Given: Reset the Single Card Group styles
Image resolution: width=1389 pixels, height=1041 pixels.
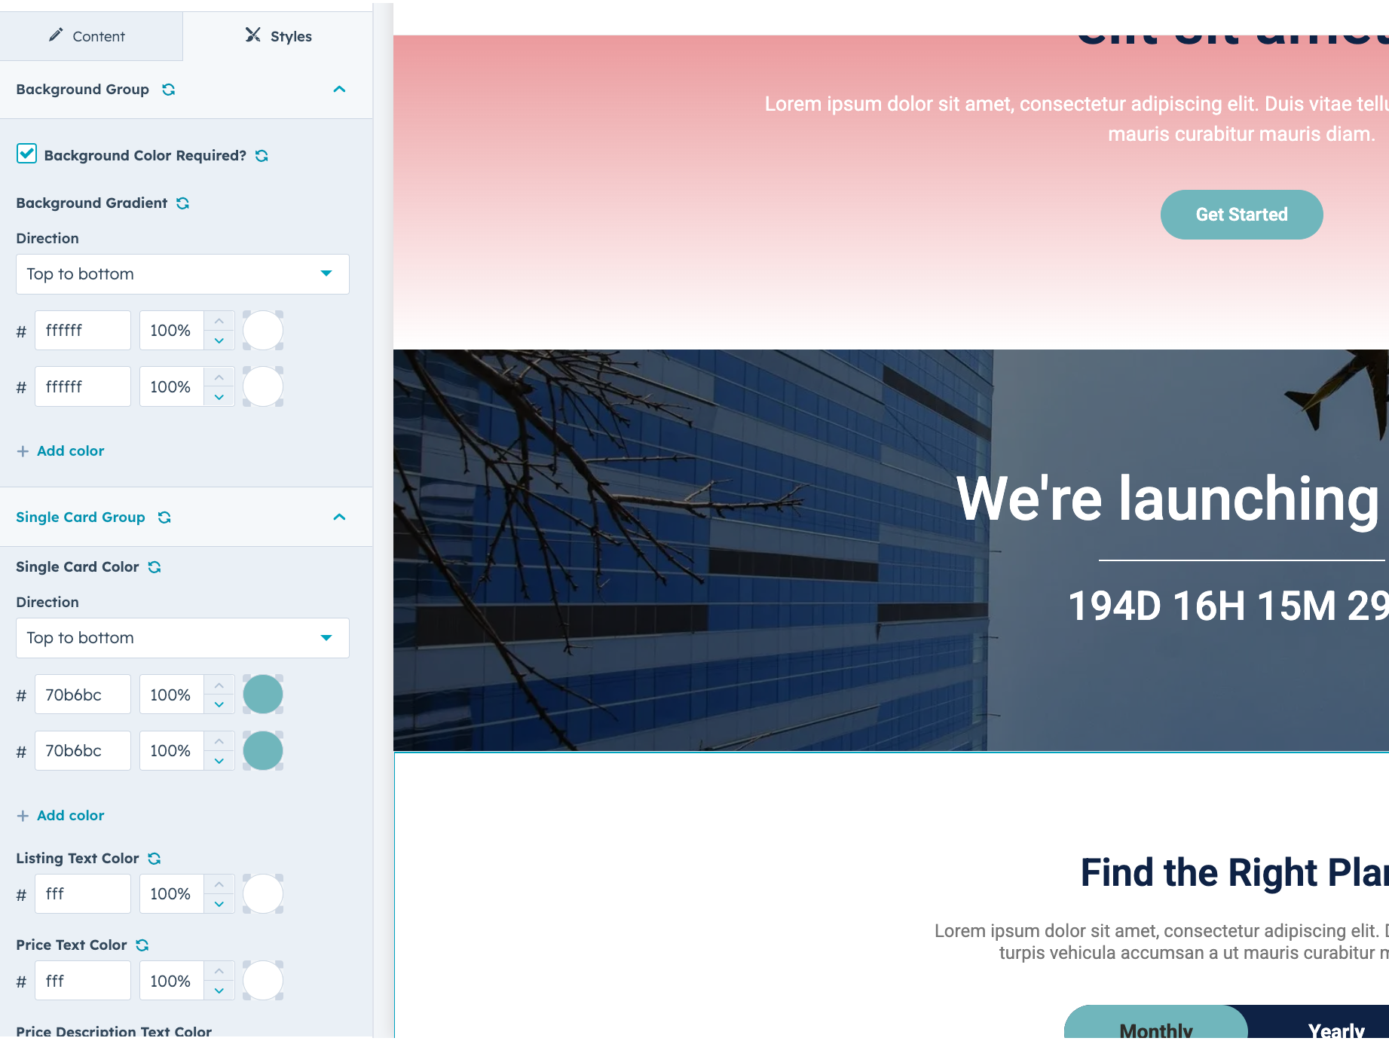Looking at the screenshot, I should 164,517.
